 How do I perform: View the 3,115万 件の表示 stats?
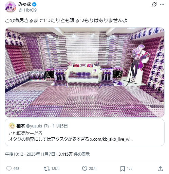click(74, 154)
